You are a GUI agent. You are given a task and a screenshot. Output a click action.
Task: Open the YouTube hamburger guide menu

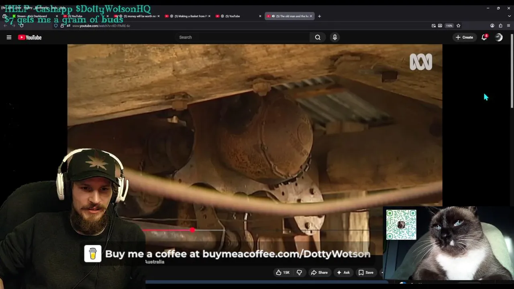click(9, 37)
